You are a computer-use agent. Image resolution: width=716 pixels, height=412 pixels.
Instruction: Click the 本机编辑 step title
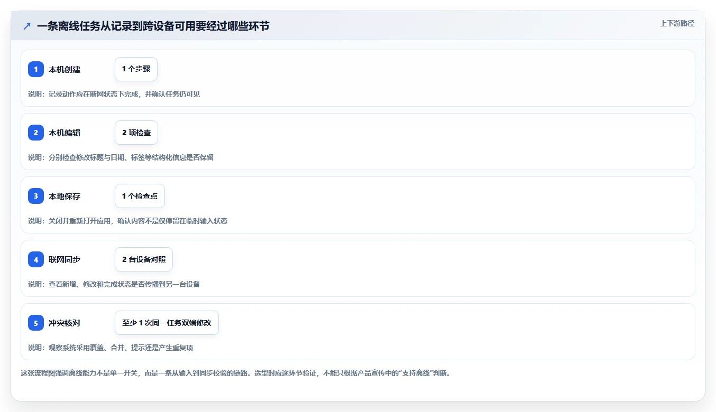(65, 133)
